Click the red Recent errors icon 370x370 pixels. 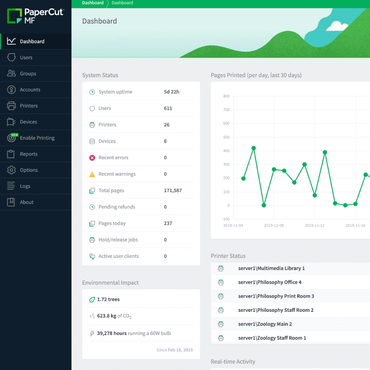click(92, 158)
